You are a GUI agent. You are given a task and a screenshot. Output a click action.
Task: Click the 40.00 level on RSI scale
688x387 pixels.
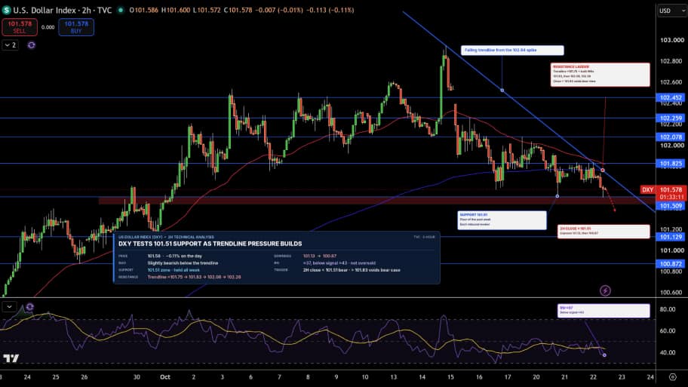[x=668, y=352]
